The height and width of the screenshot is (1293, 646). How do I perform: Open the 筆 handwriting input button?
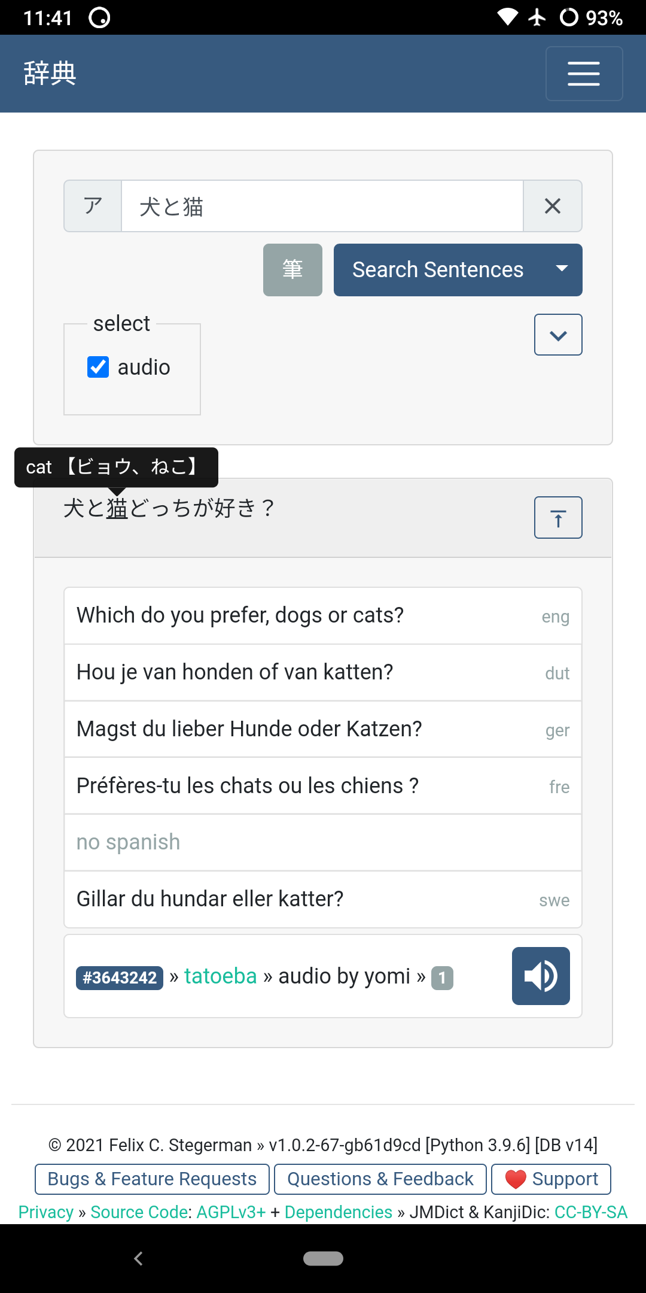292,270
